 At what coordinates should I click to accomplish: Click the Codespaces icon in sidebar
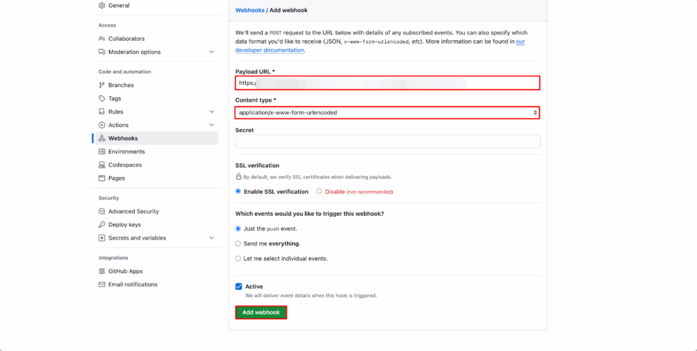(x=102, y=165)
